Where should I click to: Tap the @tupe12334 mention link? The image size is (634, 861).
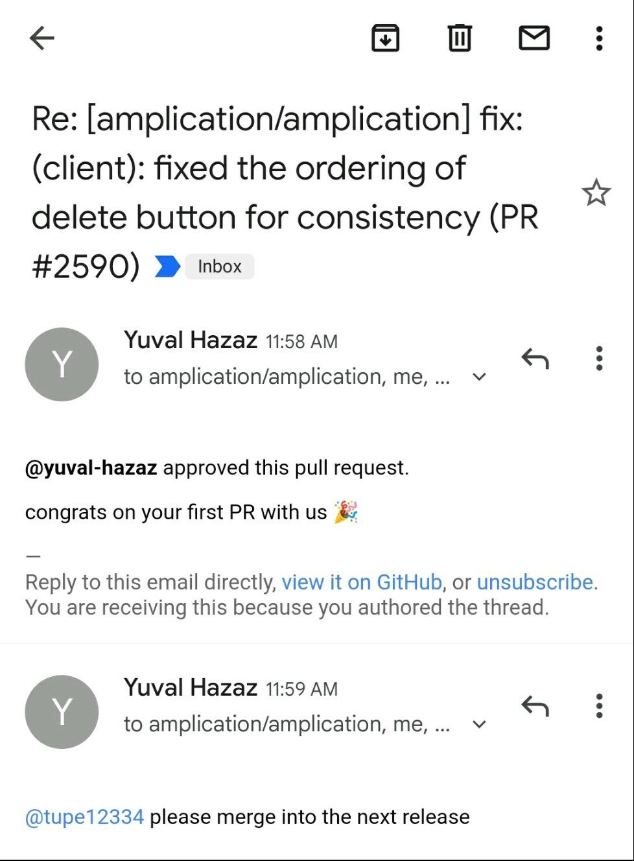pyautogui.click(x=84, y=817)
